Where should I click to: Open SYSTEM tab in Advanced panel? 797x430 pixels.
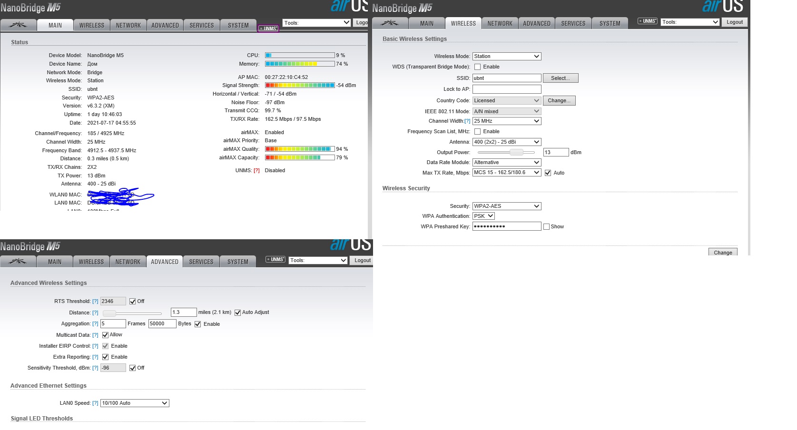tap(238, 262)
